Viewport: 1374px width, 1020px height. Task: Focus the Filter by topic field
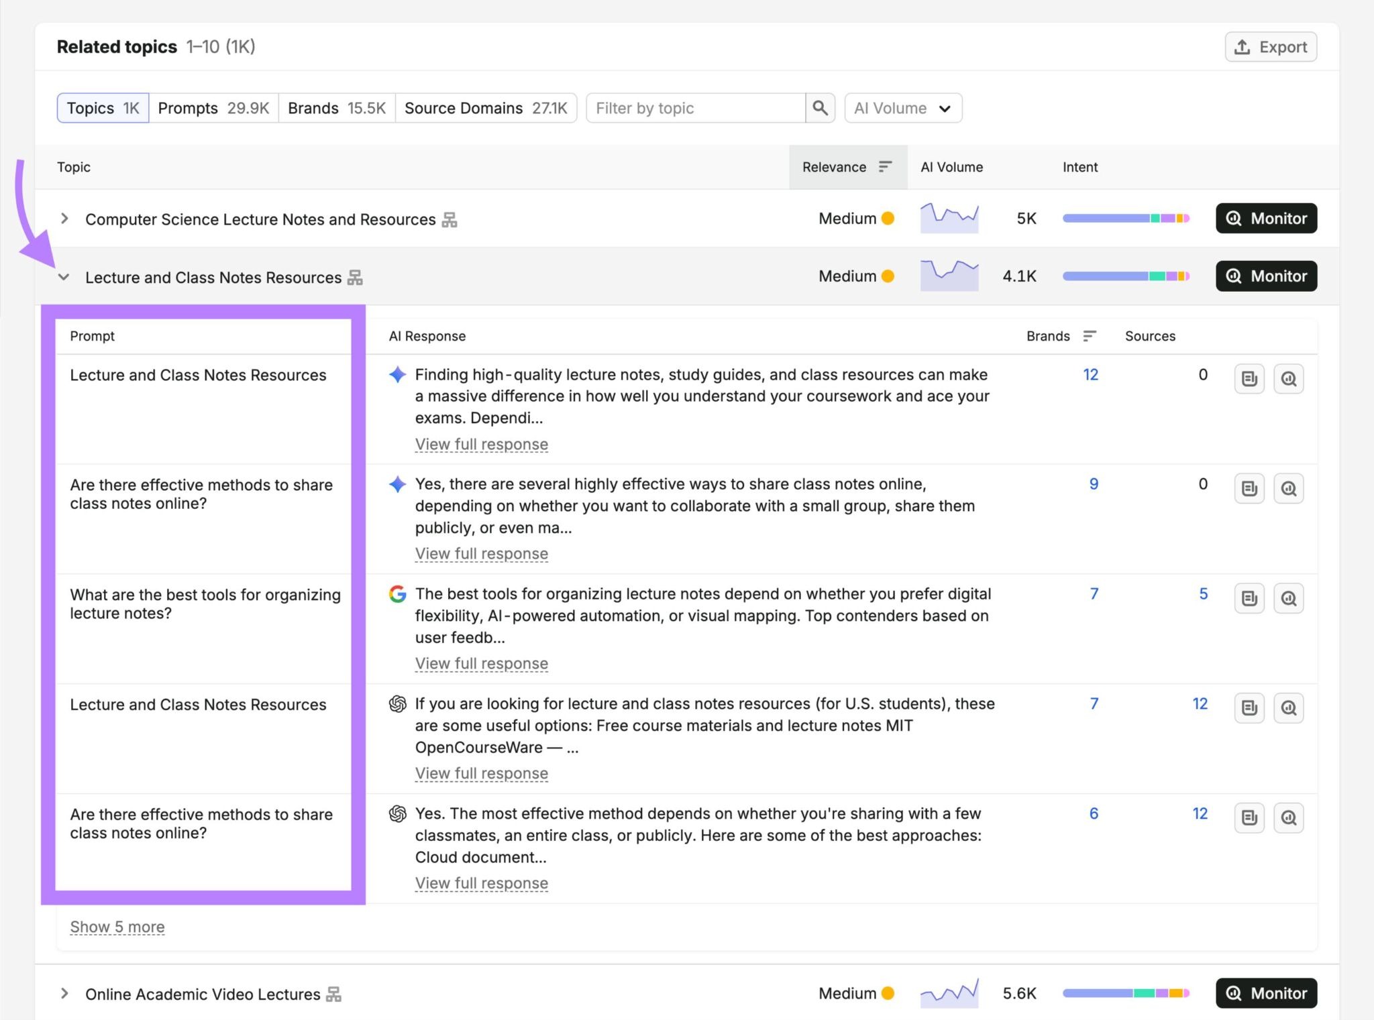(696, 108)
